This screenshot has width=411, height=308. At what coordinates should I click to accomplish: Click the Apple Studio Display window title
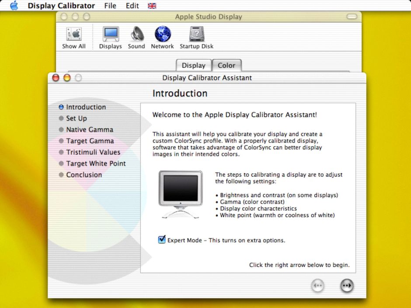point(209,17)
